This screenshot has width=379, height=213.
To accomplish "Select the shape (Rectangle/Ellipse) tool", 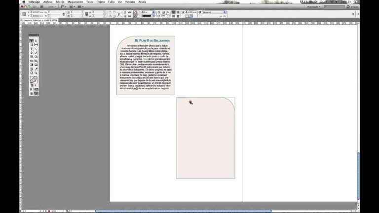I will (36, 57).
